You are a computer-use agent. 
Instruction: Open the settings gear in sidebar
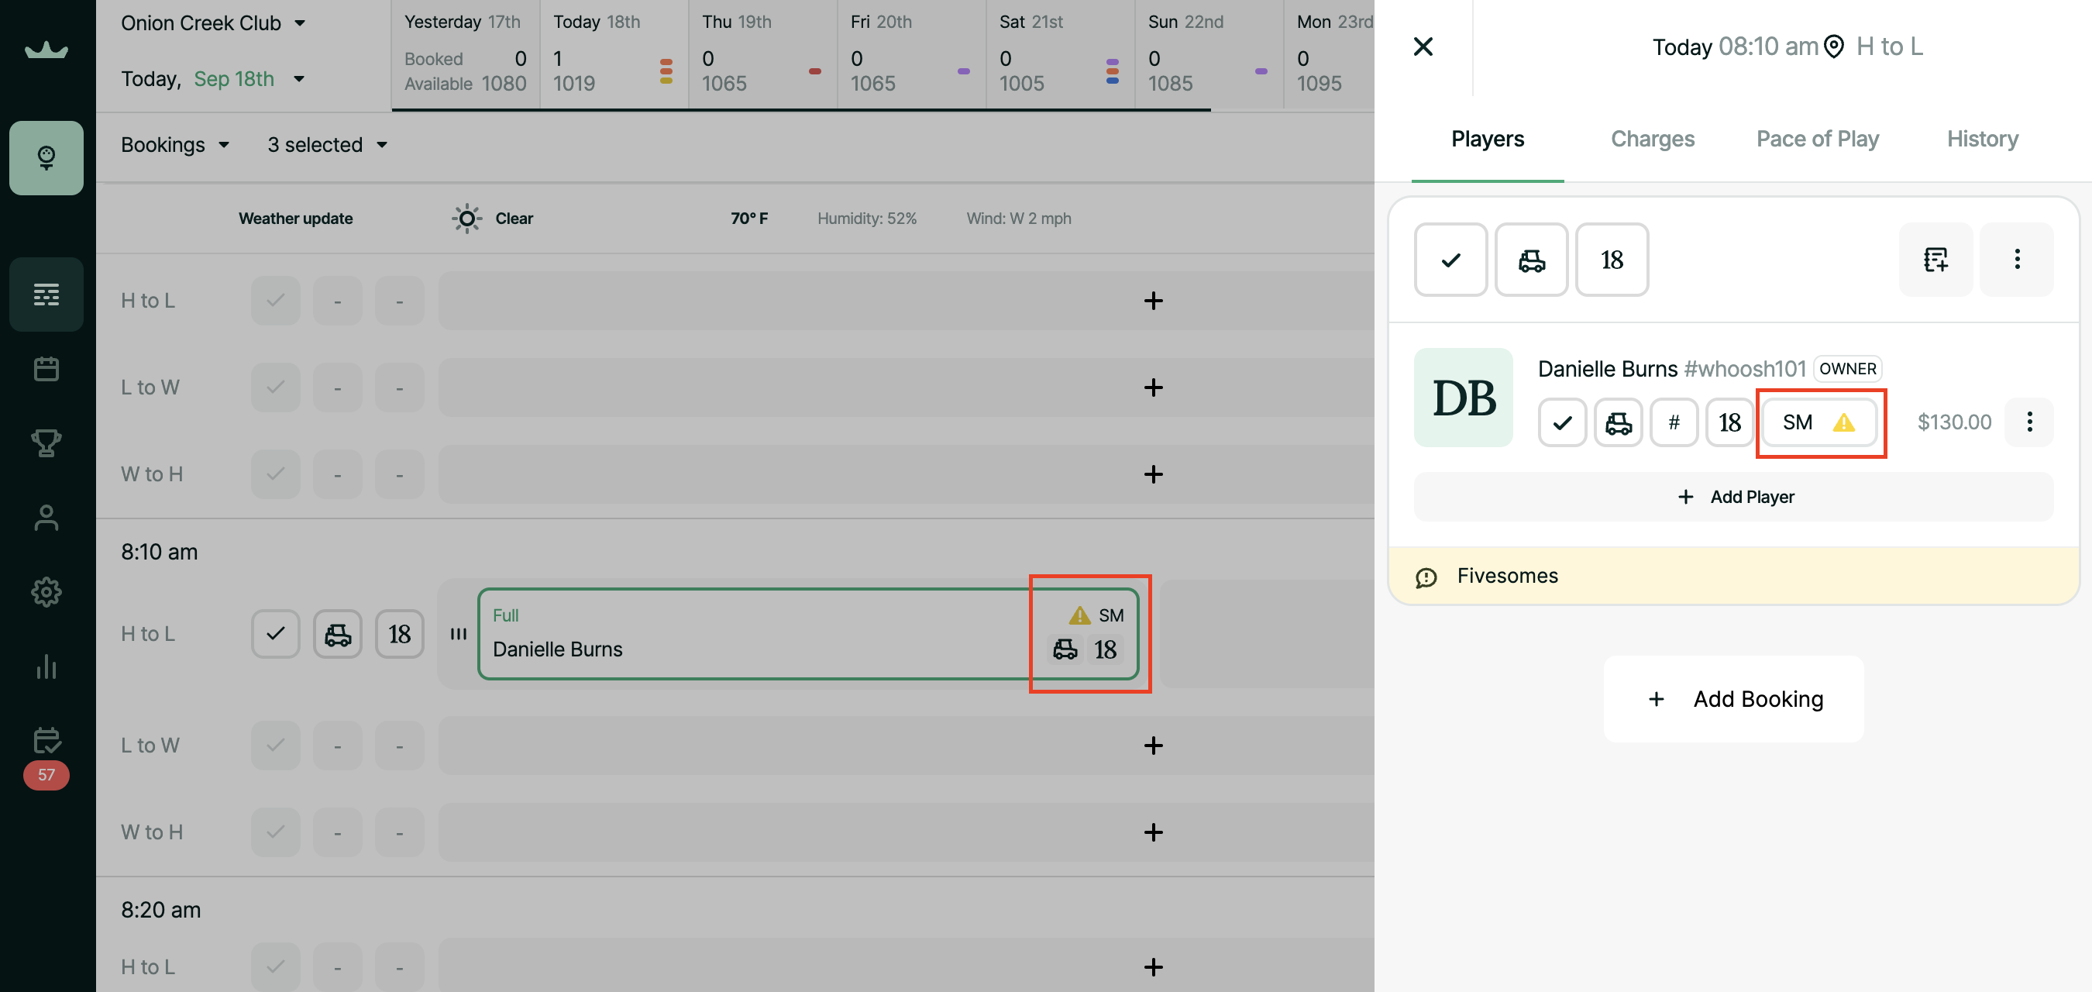(46, 591)
